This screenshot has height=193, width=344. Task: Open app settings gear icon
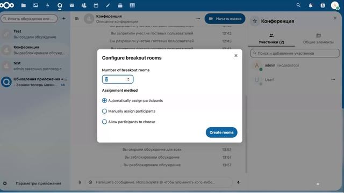(x=5, y=183)
